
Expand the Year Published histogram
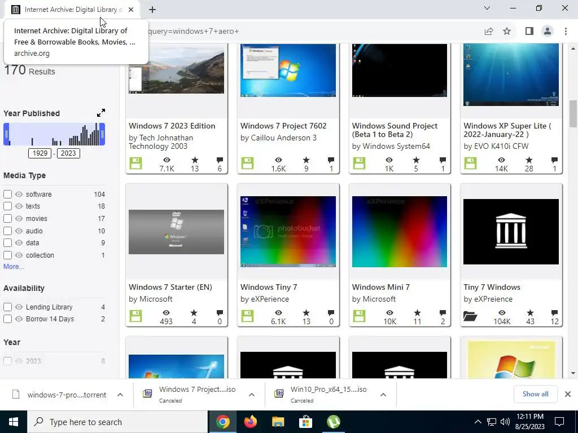[100, 113]
